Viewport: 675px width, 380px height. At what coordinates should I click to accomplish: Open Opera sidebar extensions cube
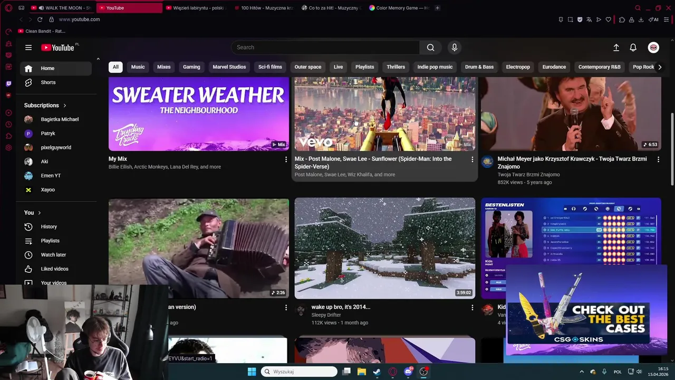8,136
